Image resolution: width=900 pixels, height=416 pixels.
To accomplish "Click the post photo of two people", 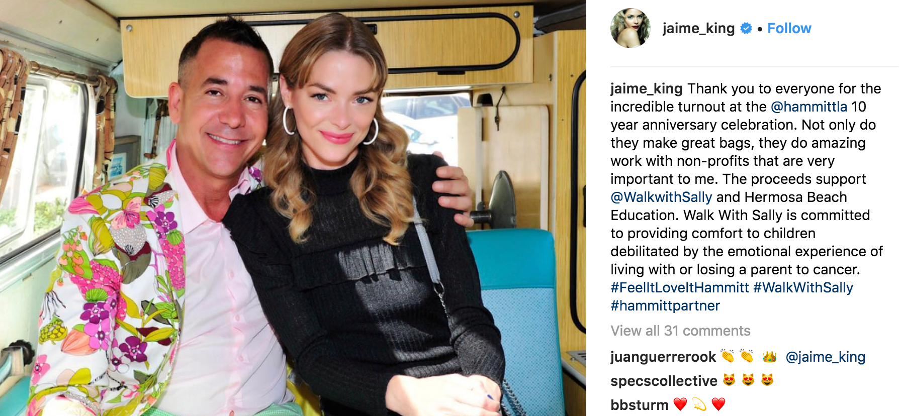I will (x=293, y=208).
